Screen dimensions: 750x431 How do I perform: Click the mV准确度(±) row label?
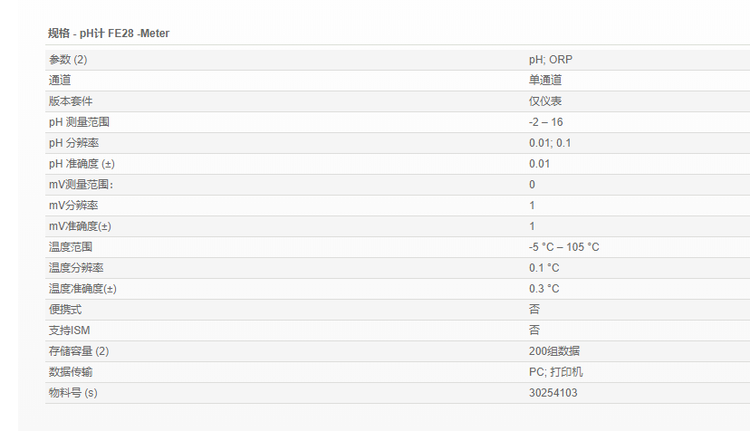point(80,226)
